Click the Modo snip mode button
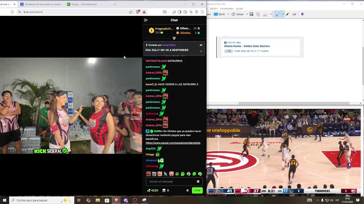The image size is (364, 204). [220, 14]
